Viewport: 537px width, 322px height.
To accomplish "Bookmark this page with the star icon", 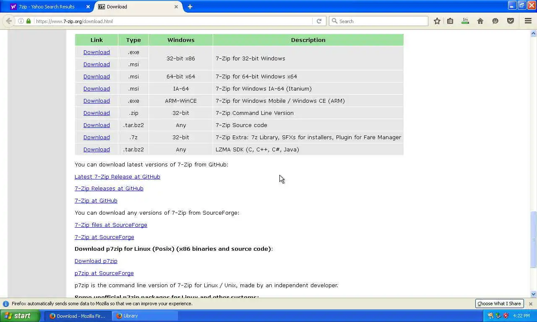I will click(x=437, y=21).
